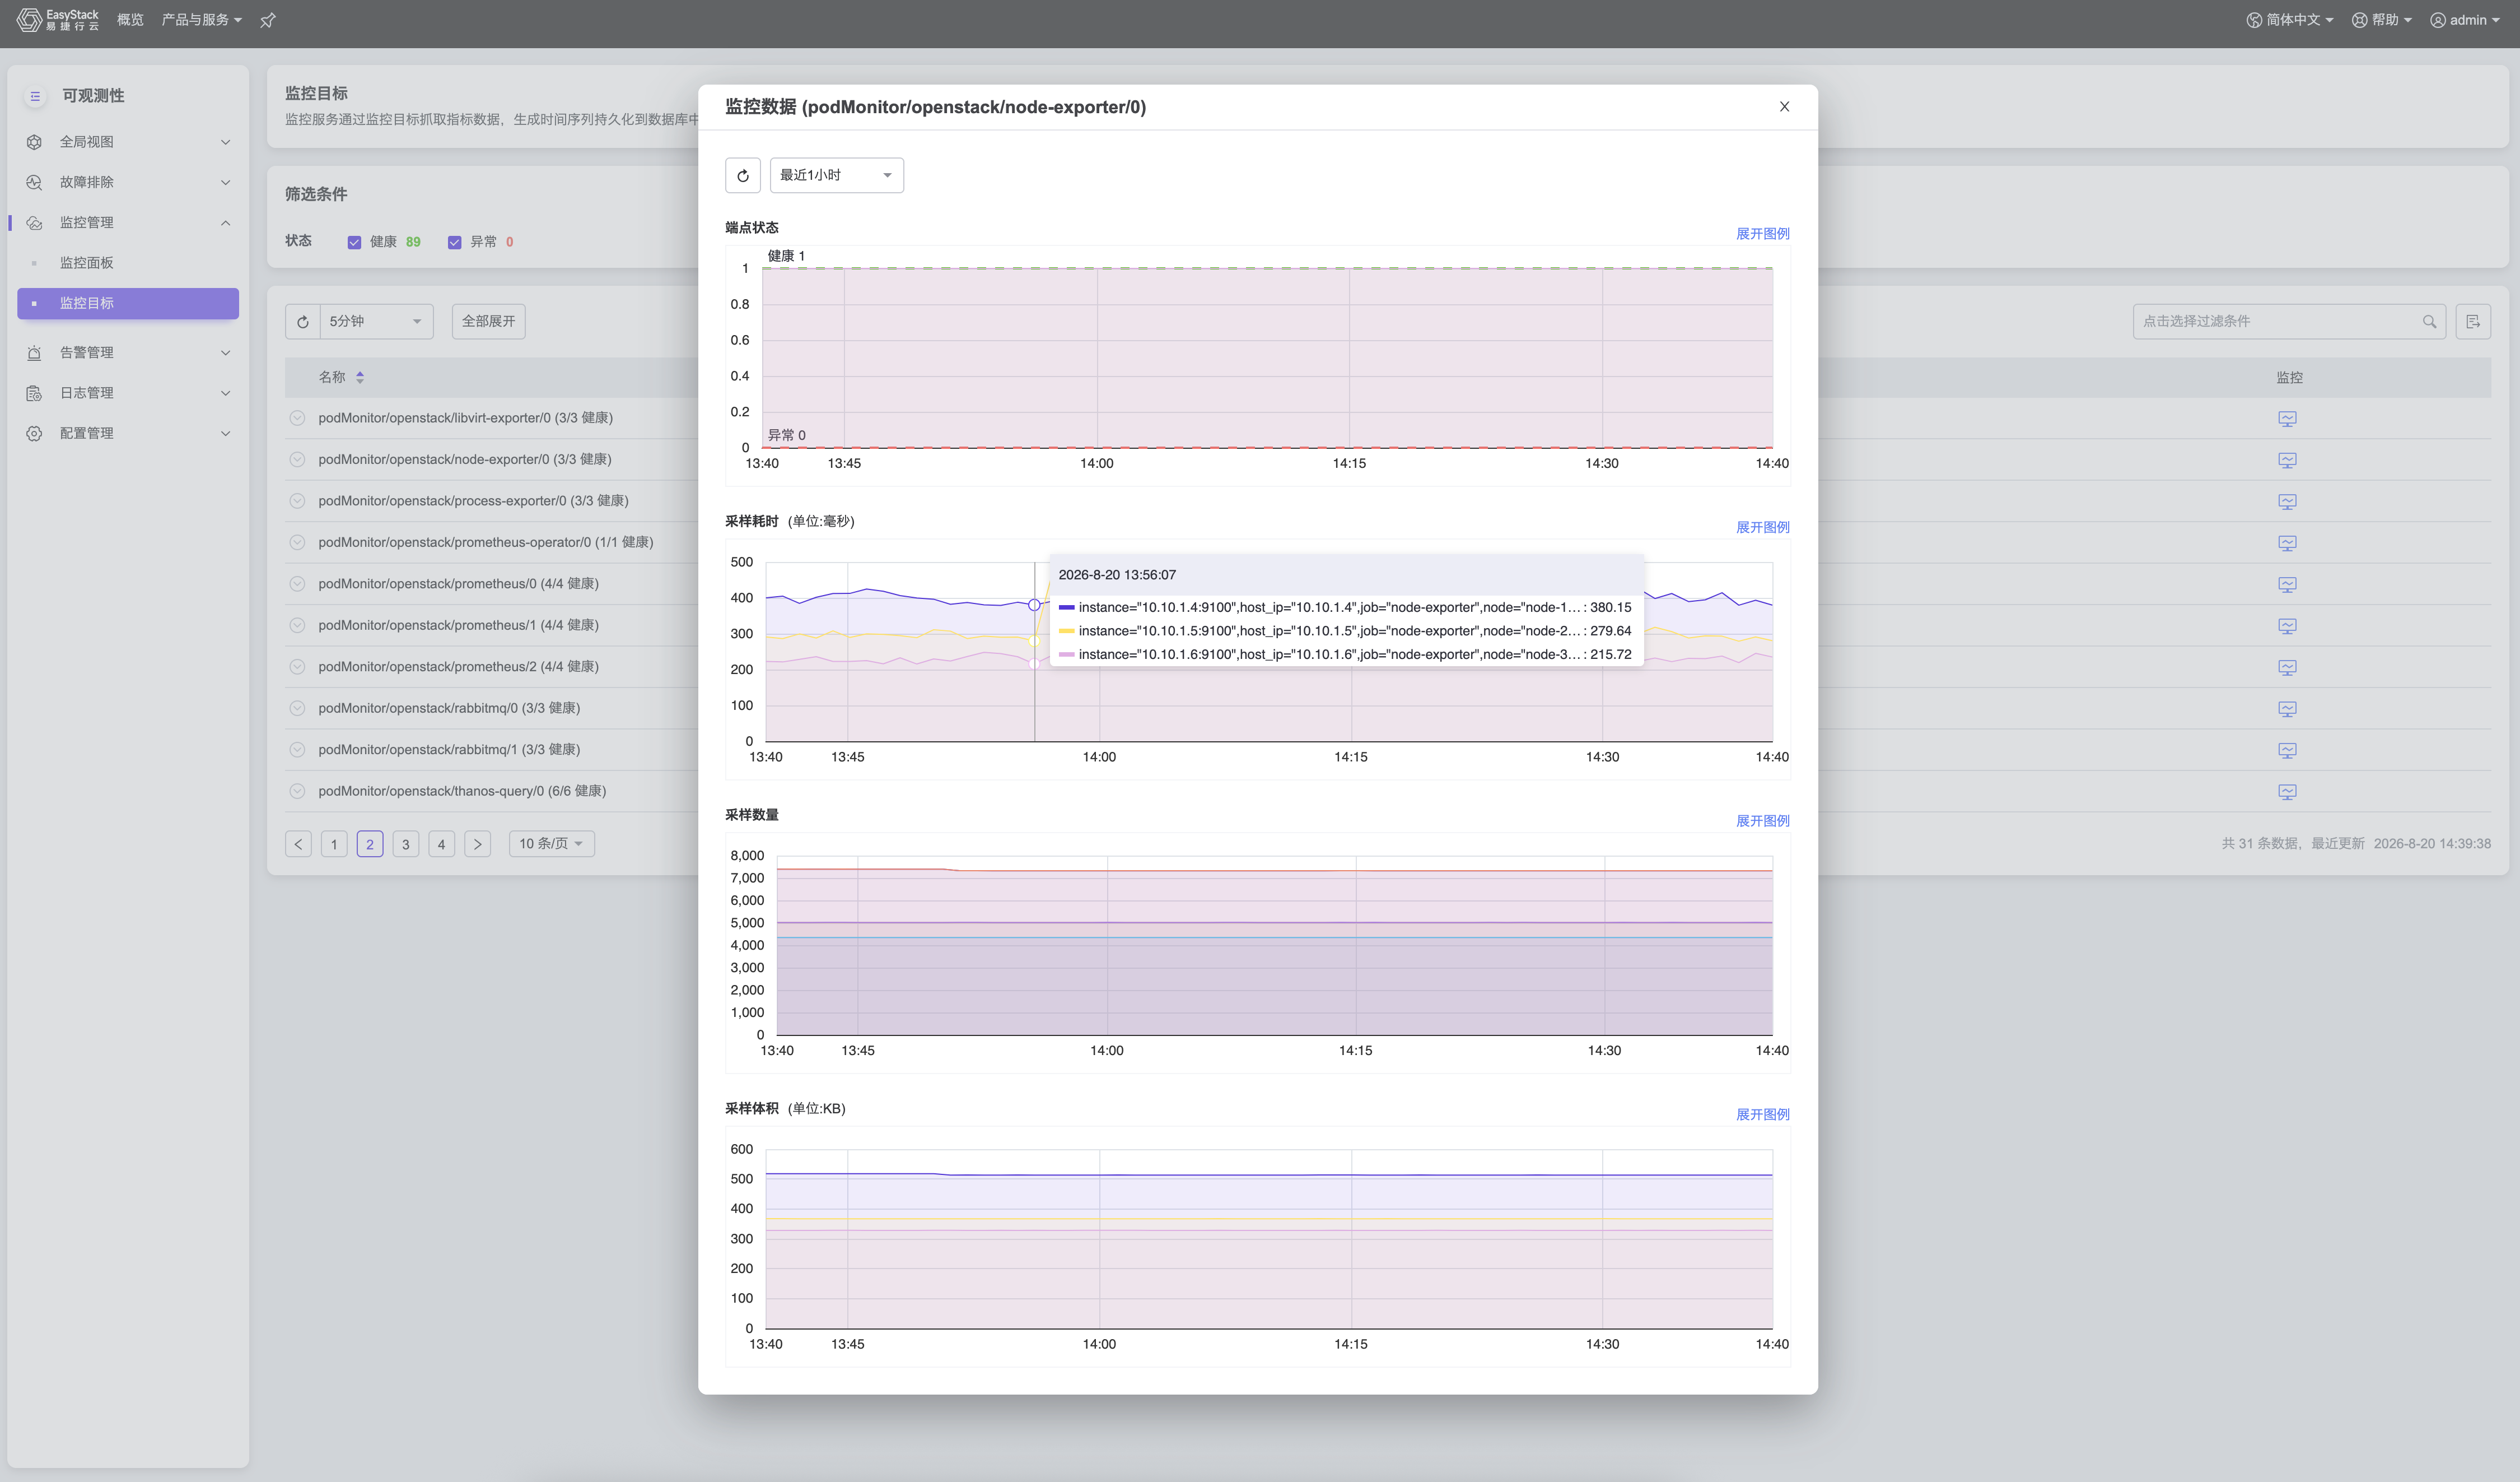2520x1482 pixels.
Task: Click the 点击选择过滤条件 filter input
Action: (x=2289, y=321)
